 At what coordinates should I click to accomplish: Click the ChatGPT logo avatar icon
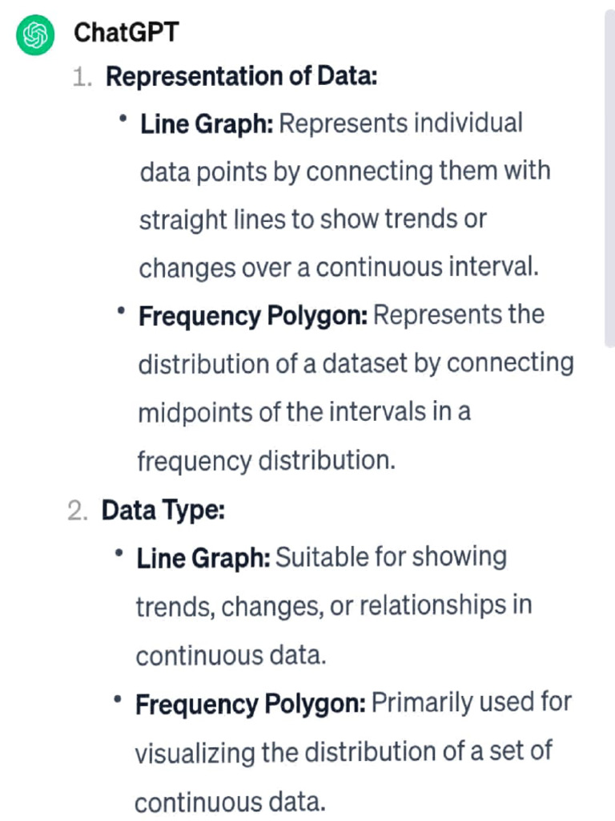[34, 36]
